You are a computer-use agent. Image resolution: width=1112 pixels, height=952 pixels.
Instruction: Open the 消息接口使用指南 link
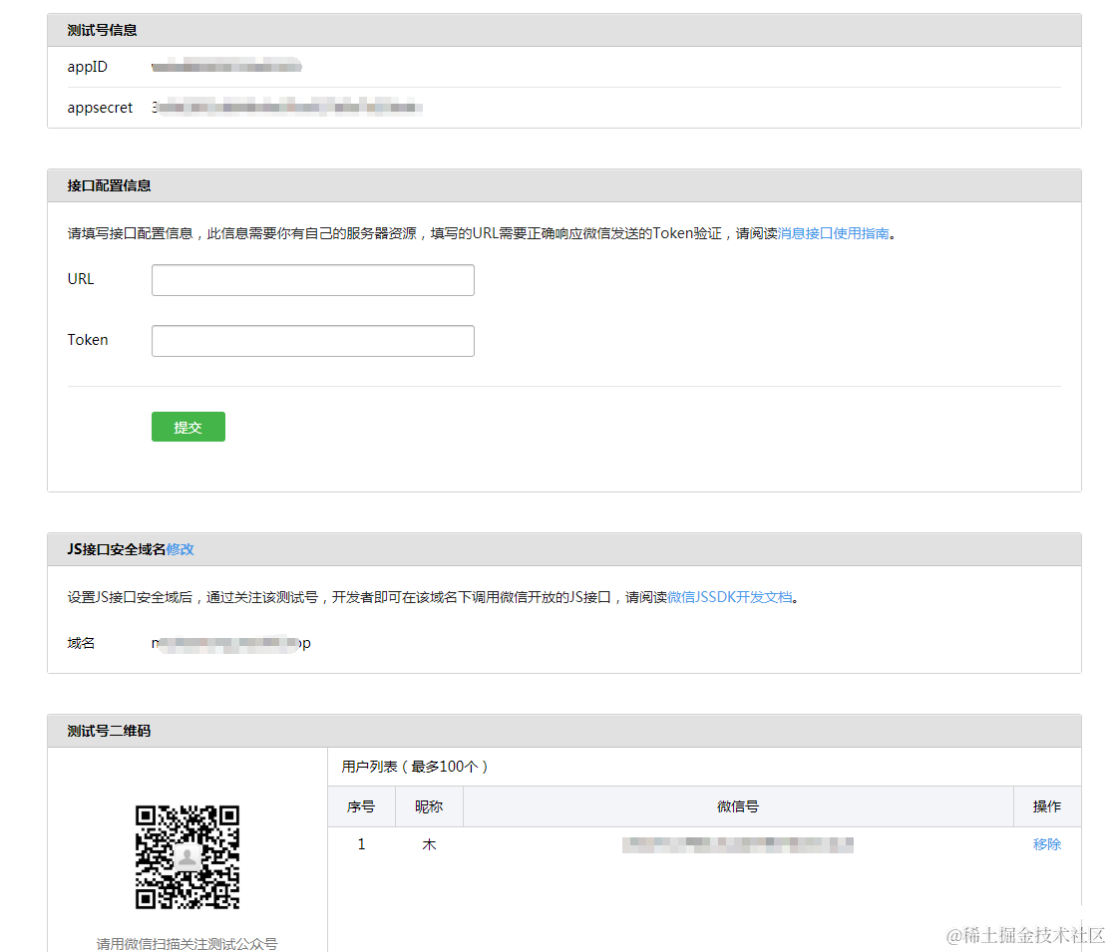834,233
